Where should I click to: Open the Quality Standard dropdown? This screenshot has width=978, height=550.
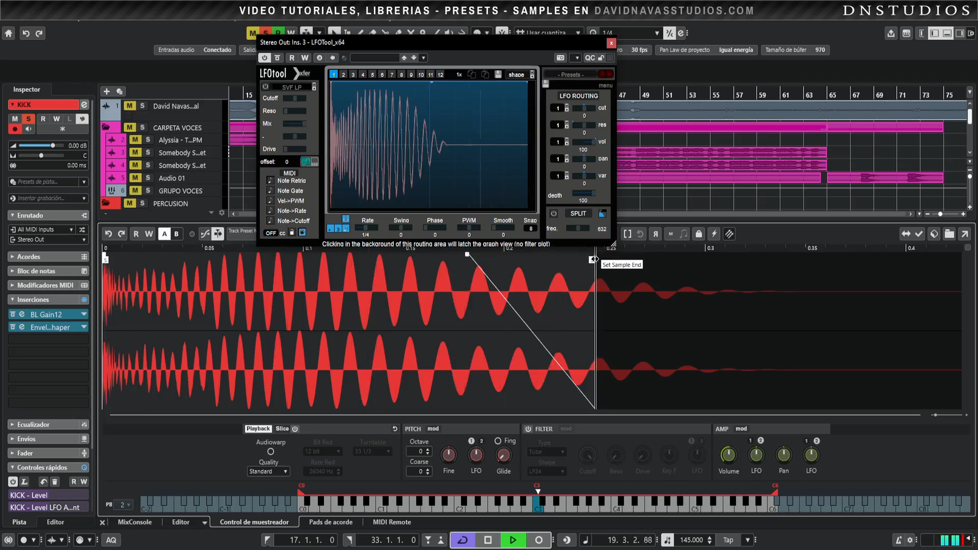[268, 471]
